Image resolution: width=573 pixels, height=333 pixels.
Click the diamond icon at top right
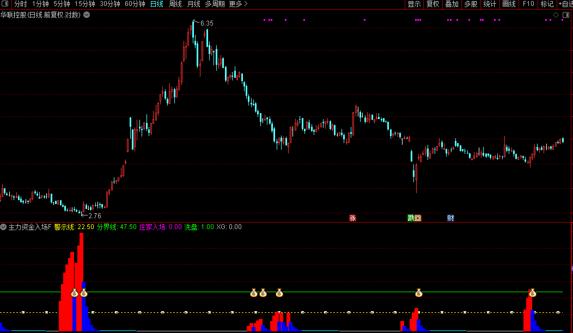(x=556, y=15)
